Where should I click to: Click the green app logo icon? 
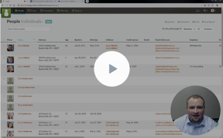click(6, 13)
